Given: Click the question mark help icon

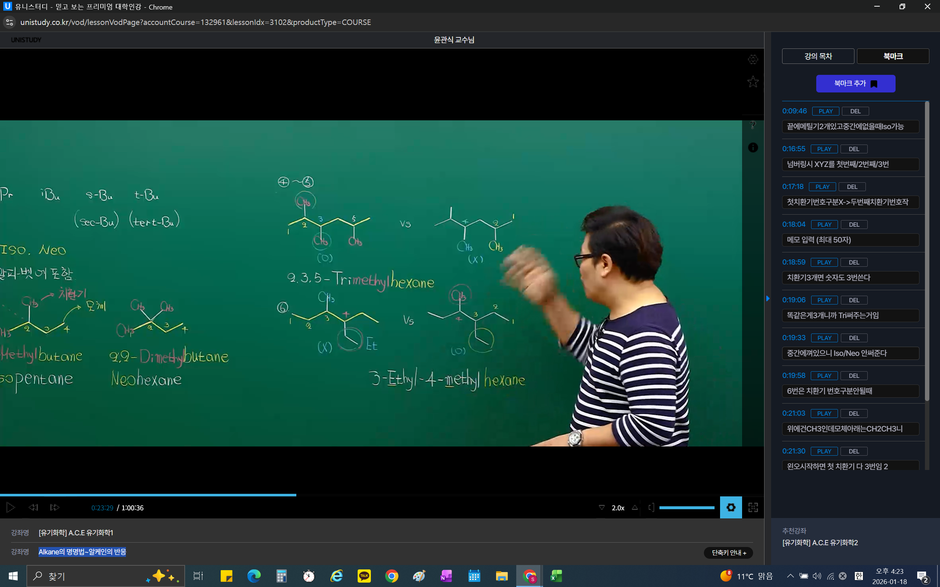Looking at the screenshot, I should coord(753,125).
